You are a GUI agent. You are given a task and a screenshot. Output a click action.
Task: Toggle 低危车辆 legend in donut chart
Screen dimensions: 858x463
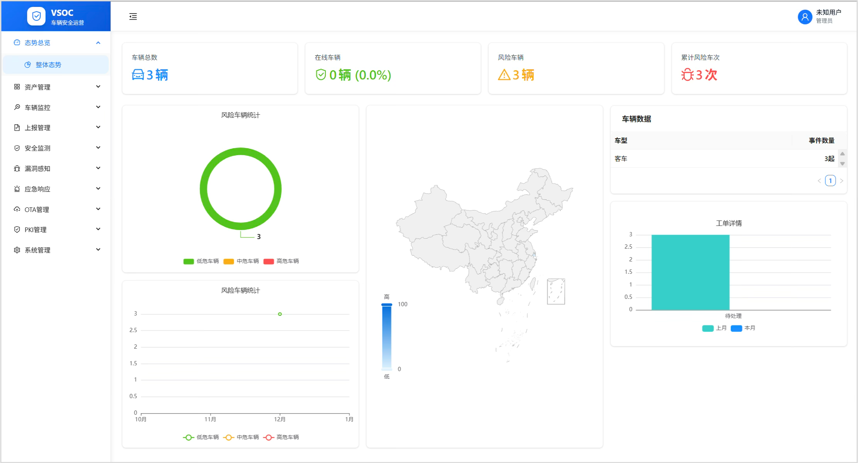pos(201,261)
